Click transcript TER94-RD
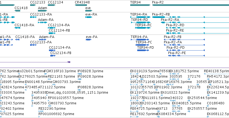Screen dimensions: 229x118 tap(141, 22)
